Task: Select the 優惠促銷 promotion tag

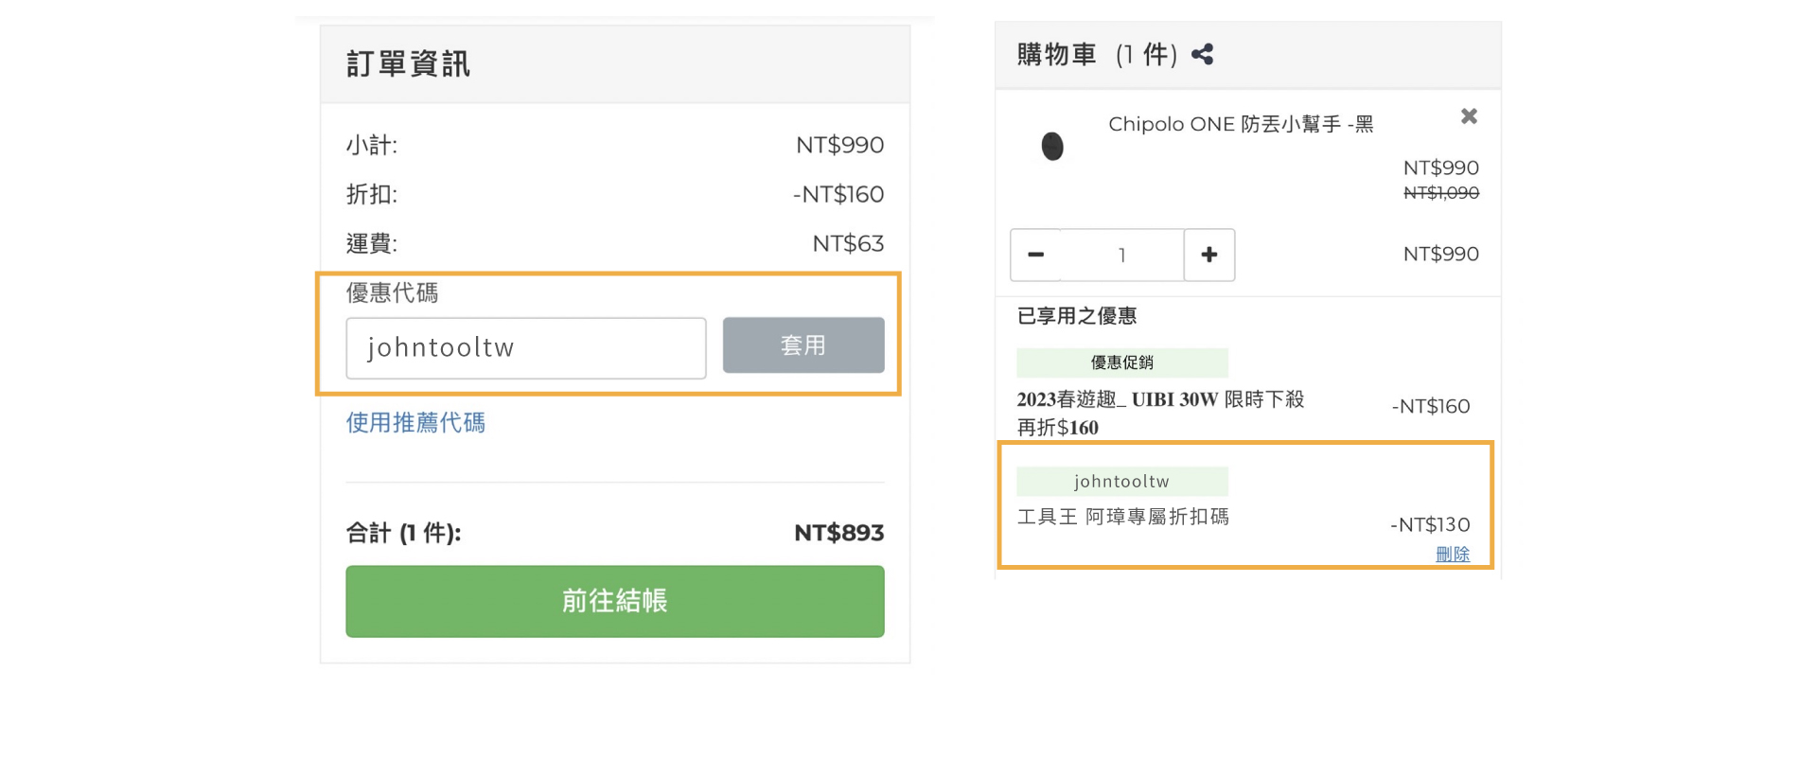Action: tap(1121, 362)
